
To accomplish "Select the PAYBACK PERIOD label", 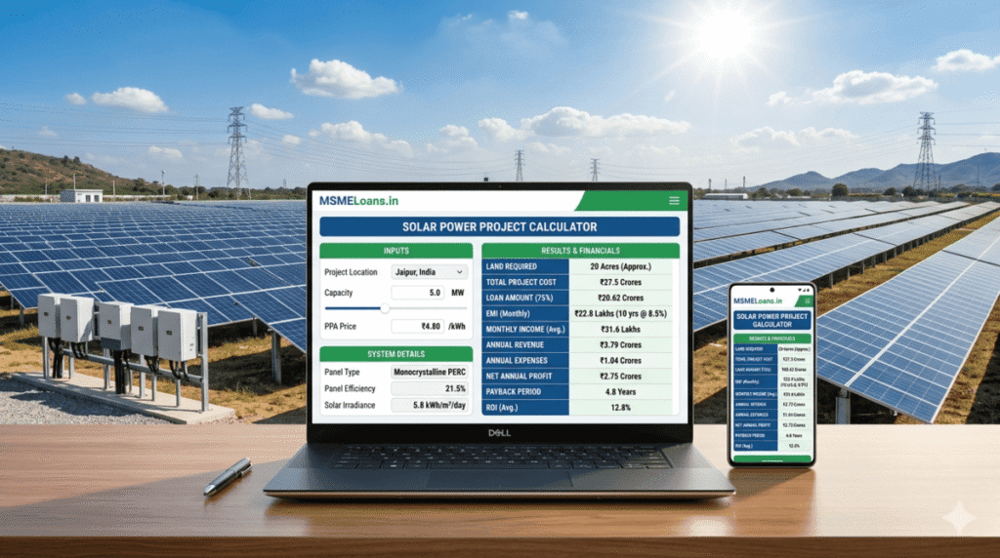I will 514,392.
